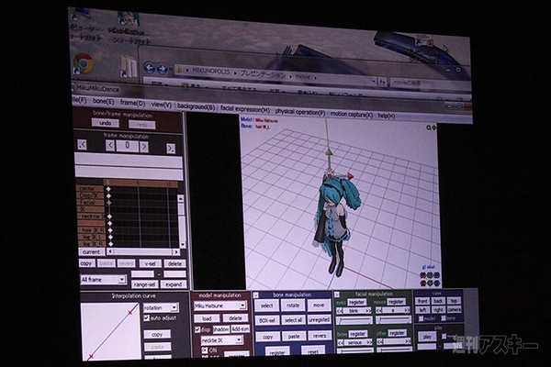Select the center row keyframe diamond

click(108, 189)
